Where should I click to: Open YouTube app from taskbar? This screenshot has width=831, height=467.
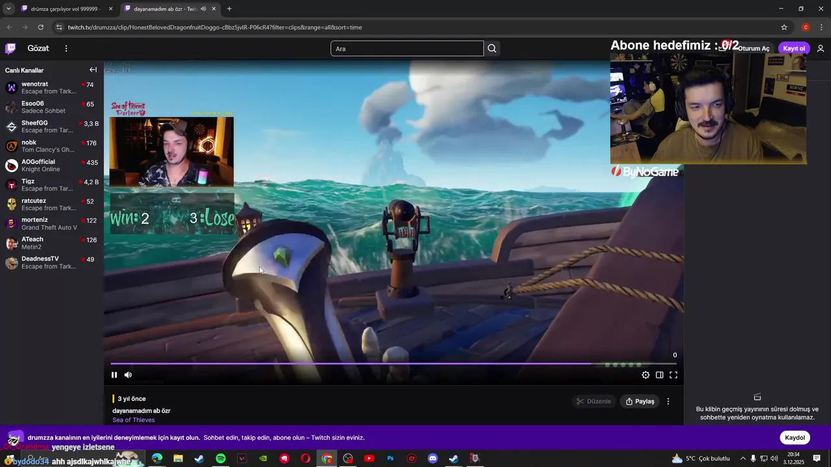[369, 459]
